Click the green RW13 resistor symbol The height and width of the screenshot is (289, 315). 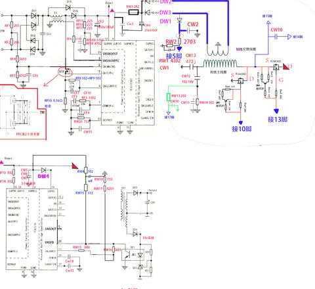click(x=169, y=97)
